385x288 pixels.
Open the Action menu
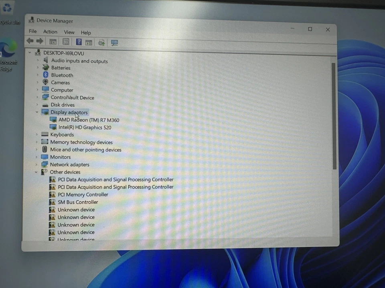pos(50,32)
